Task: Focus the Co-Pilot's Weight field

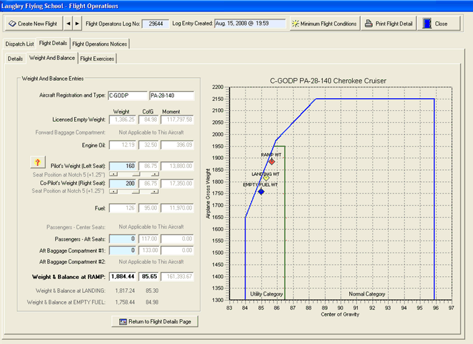Action: coord(122,183)
